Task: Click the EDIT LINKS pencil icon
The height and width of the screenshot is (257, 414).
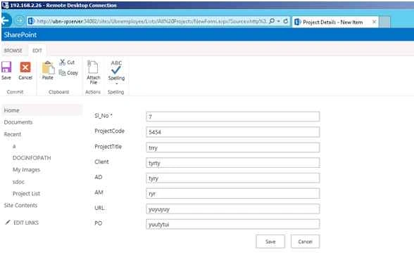Action: 8,223
